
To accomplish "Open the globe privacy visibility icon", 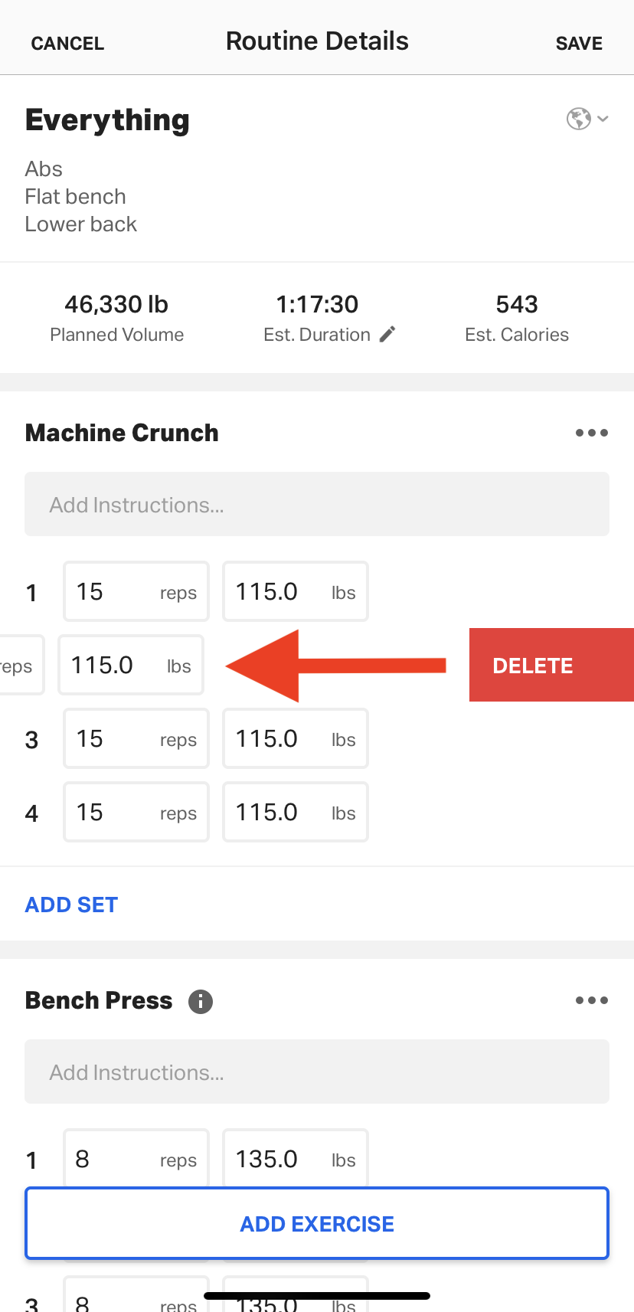I will (579, 119).
